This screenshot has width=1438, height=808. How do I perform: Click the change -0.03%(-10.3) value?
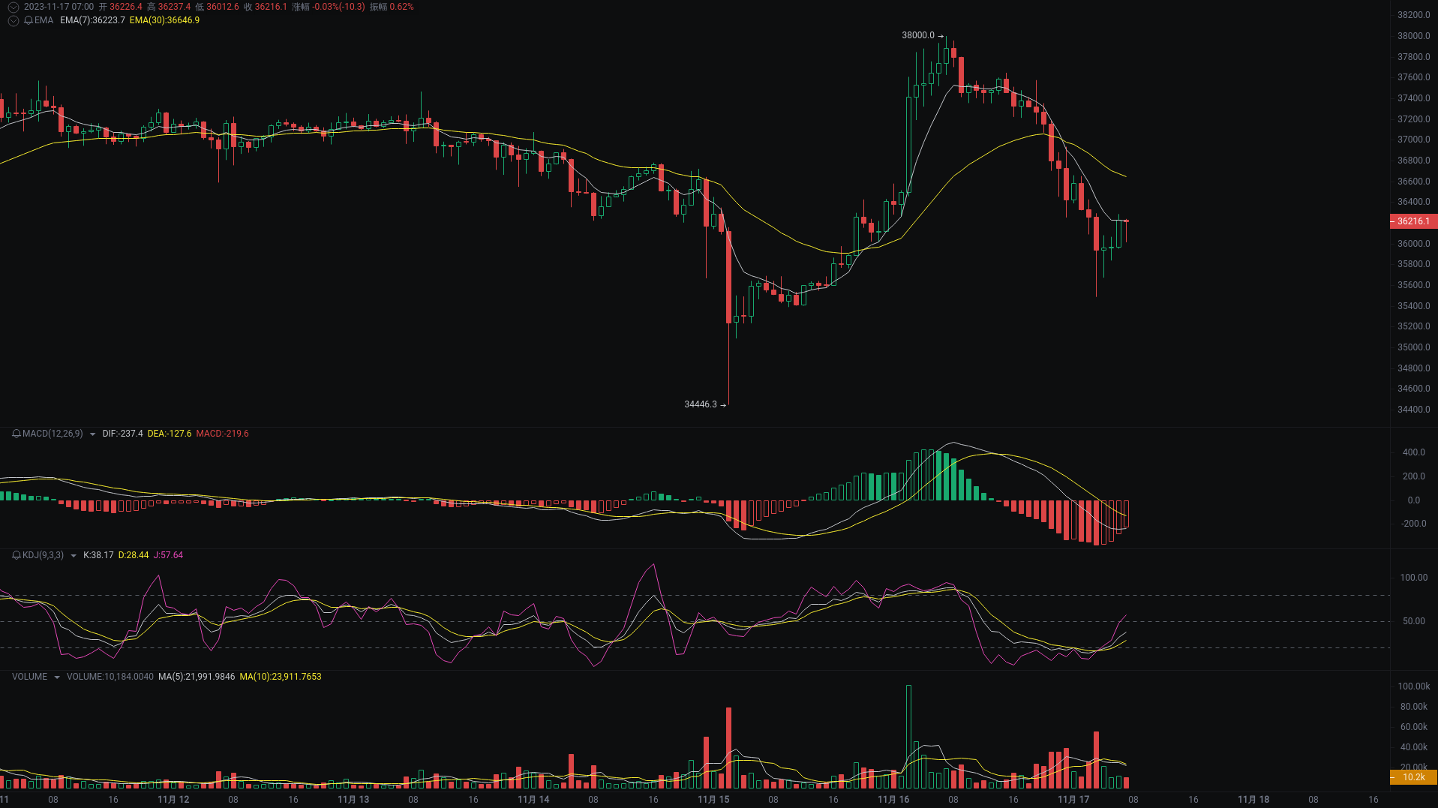point(338,7)
